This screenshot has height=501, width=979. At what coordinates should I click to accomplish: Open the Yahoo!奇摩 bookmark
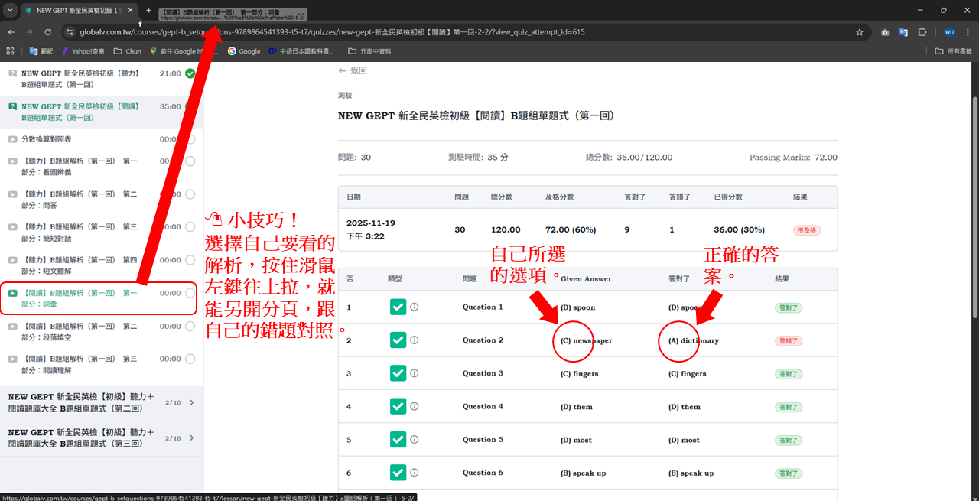coord(84,51)
